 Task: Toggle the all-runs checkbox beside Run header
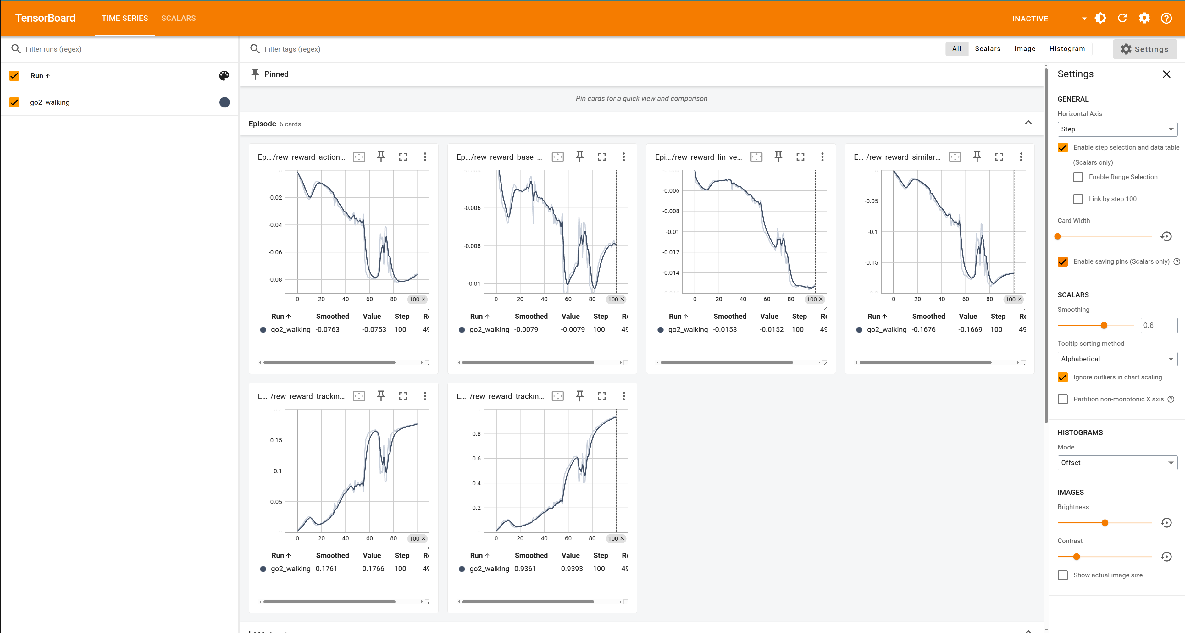(14, 76)
